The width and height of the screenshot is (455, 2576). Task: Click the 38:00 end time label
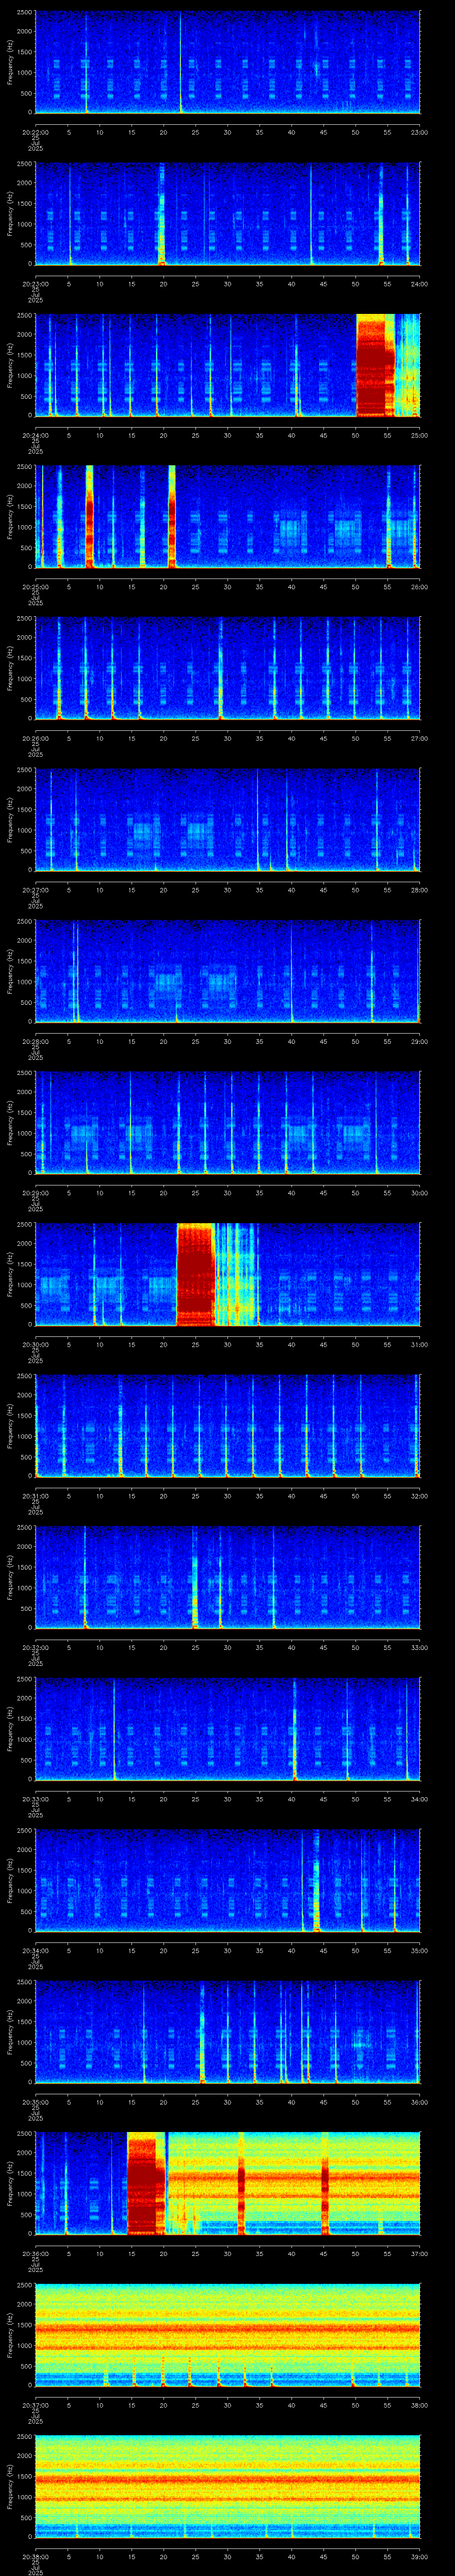pos(419,2405)
